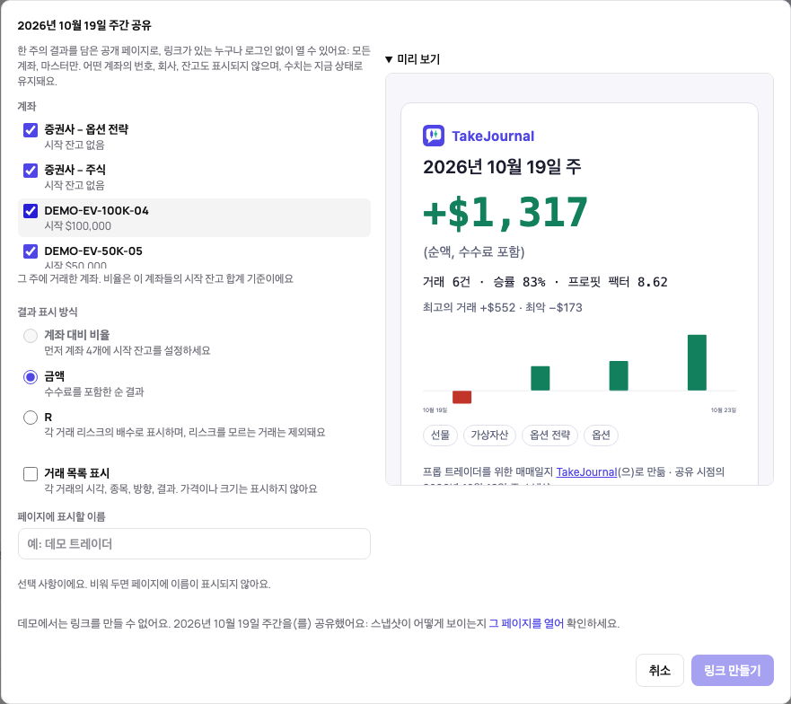Click the 2026년 10월 19일 주간 공유 dialog title

pos(84,25)
